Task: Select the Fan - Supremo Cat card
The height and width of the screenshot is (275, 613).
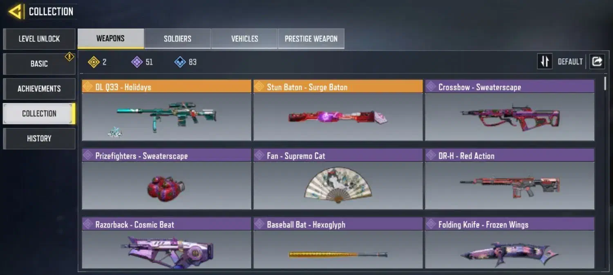Action: tap(338, 179)
